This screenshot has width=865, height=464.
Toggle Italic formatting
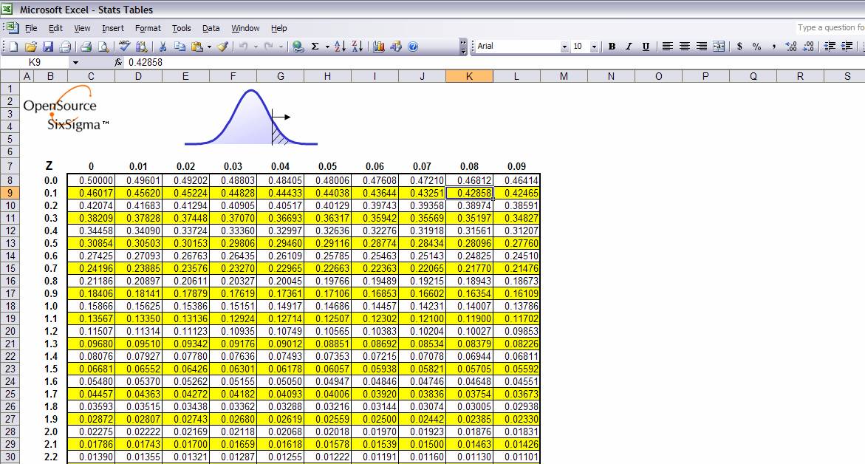click(629, 47)
